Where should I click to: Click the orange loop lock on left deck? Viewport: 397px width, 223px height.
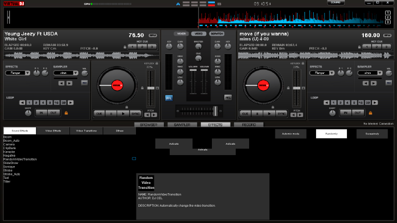[66, 113]
